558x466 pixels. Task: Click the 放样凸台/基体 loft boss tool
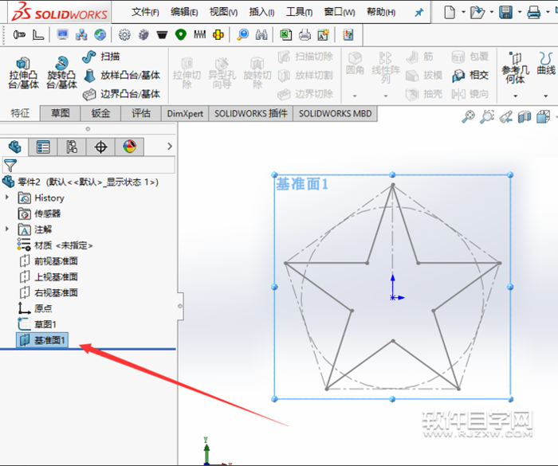tap(89, 75)
